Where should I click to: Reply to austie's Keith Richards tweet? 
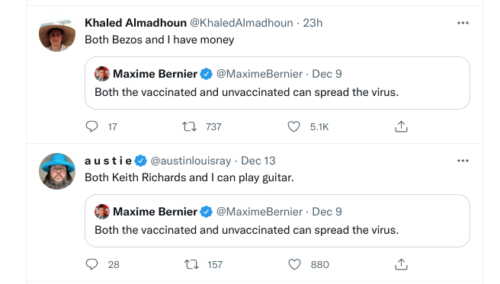pos(91,264)
